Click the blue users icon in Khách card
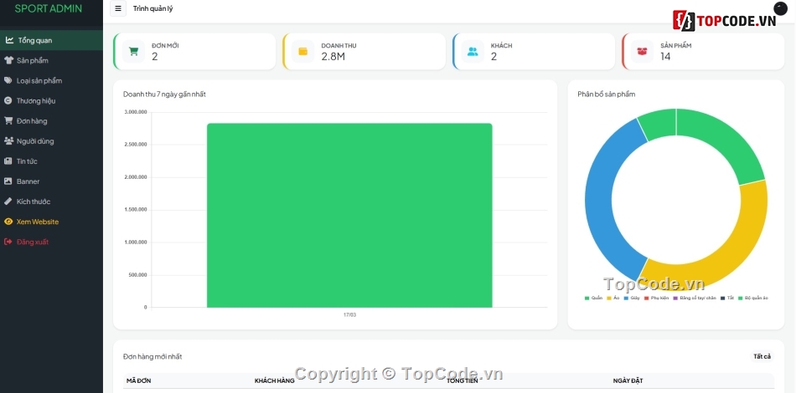The image size is (796, 393). (473, 51)
